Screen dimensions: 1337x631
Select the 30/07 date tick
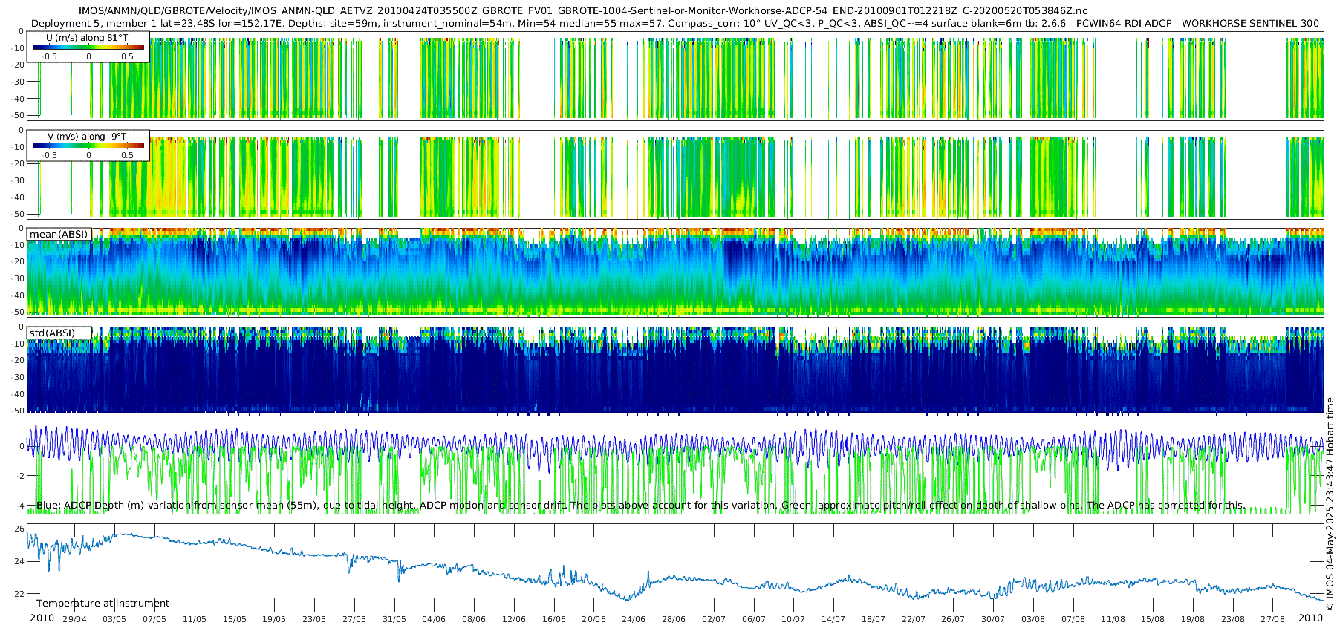(993, 619)
